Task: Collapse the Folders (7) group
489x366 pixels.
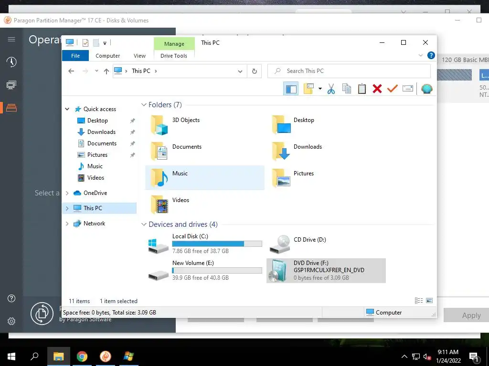Action: [144, 105]
